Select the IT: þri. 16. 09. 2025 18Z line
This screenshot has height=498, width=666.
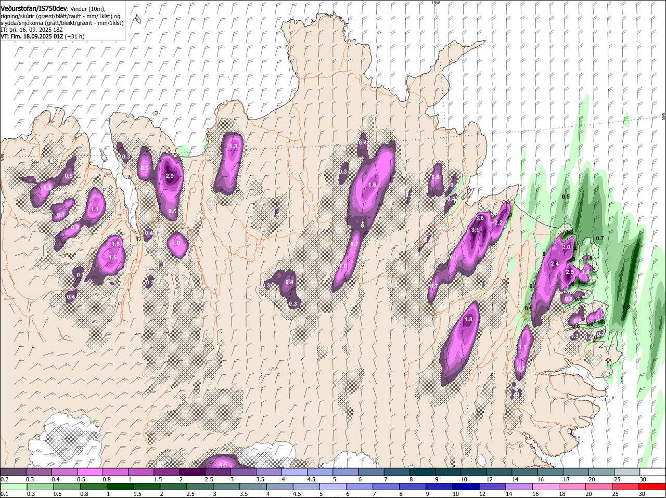click(32, 30)
